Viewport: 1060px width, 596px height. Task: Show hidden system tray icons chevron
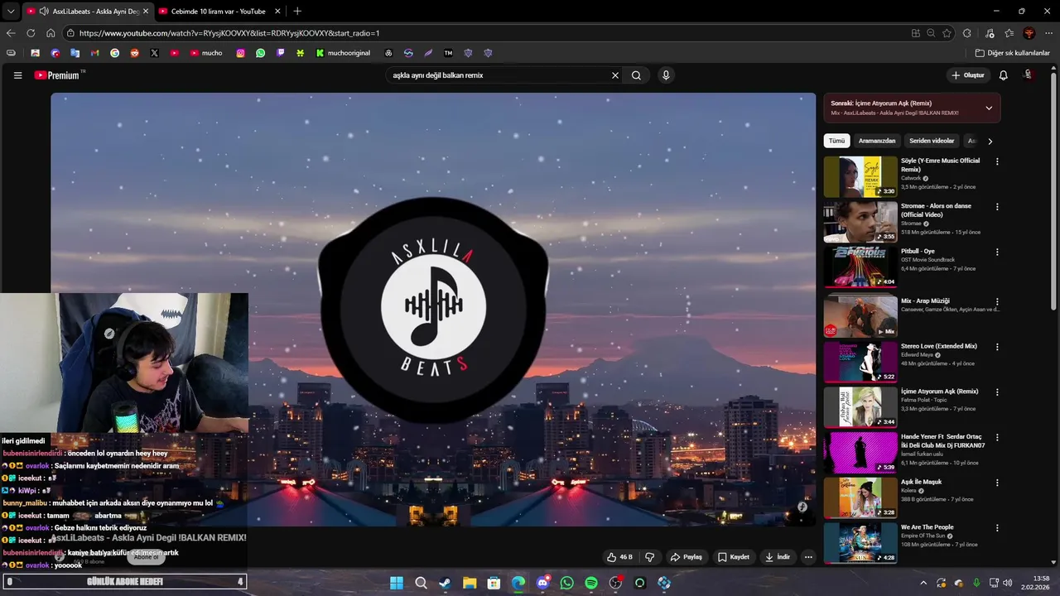coord(923,583)
